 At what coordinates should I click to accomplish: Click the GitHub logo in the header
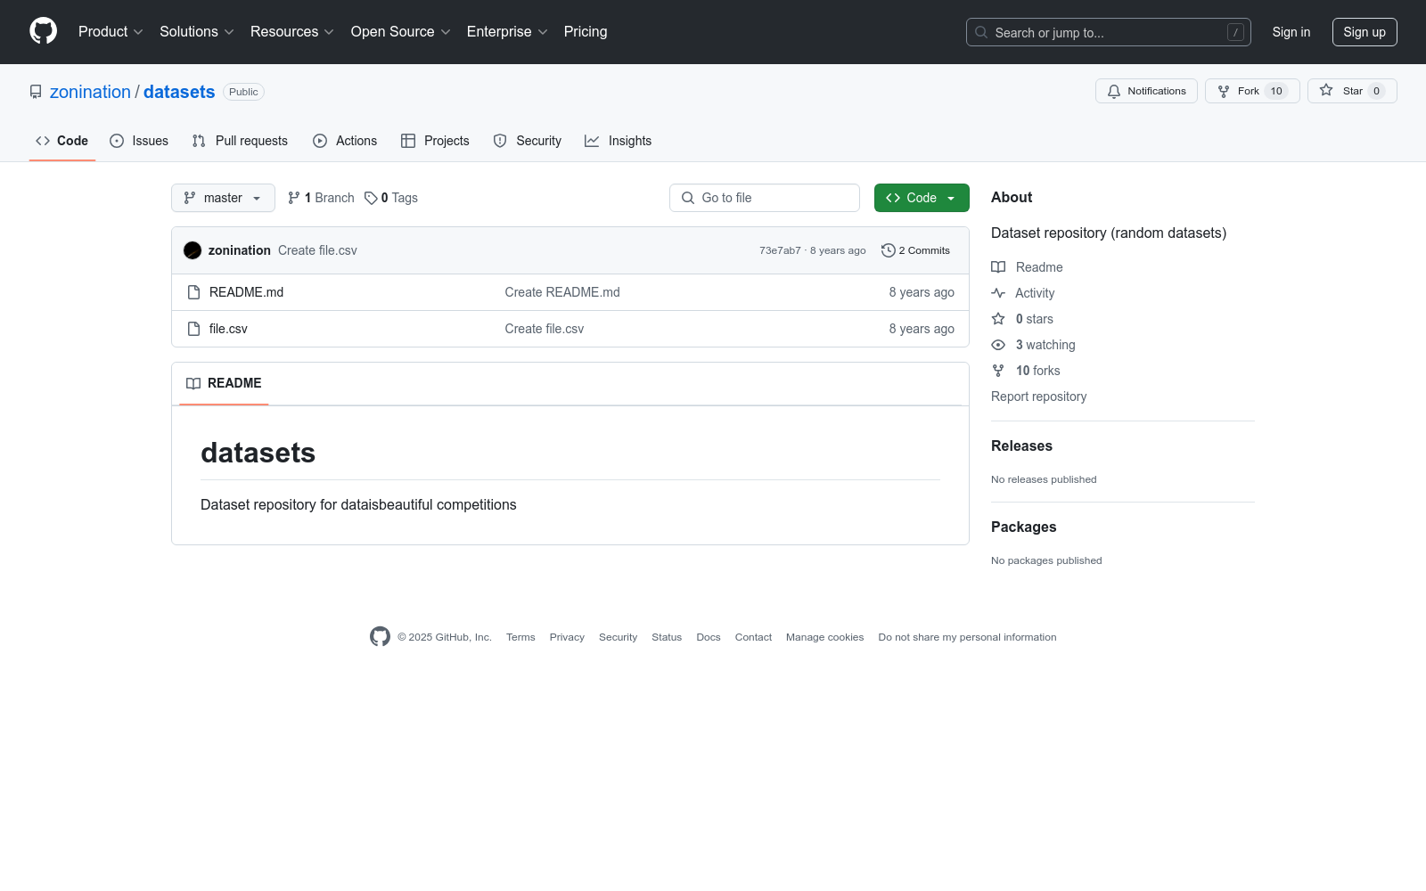[43, 31]
